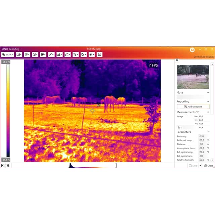Viewport: 215px width, 215px height.
Task: Collapse the Note section
Action: pos(208,92)
